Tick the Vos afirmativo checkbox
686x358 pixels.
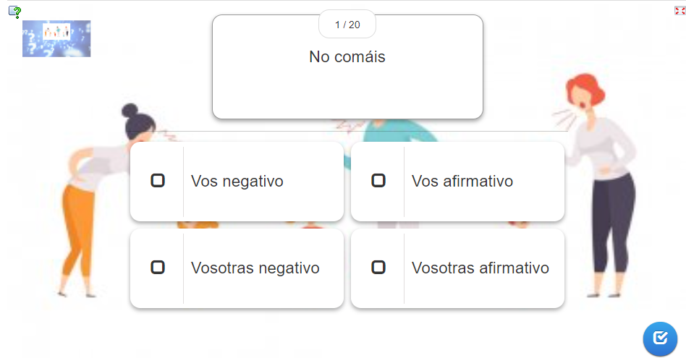coord(378,181)
